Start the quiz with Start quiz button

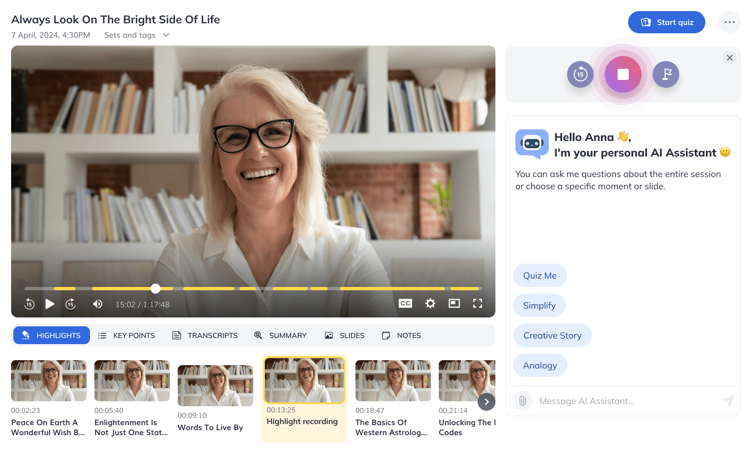[x=666, y=22]
